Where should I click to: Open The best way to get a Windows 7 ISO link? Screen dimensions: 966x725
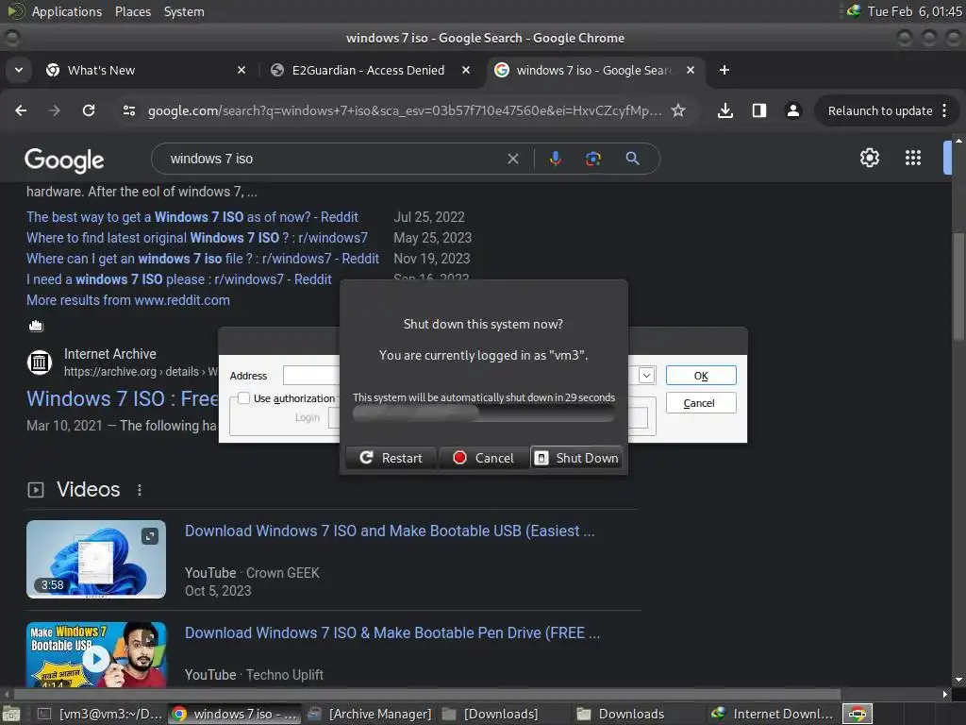click(192, 217)
